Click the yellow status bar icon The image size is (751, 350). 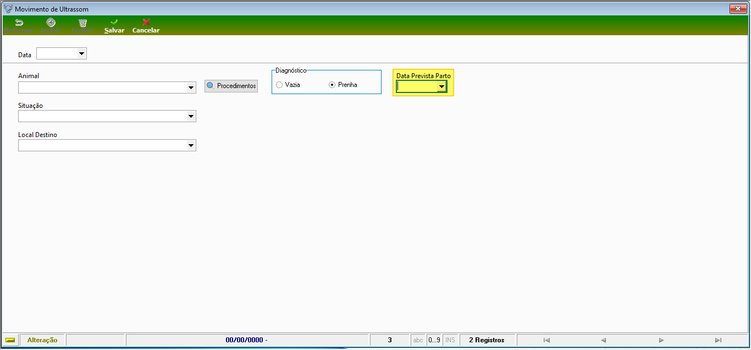pyautogui.click(x=10, y=340)
